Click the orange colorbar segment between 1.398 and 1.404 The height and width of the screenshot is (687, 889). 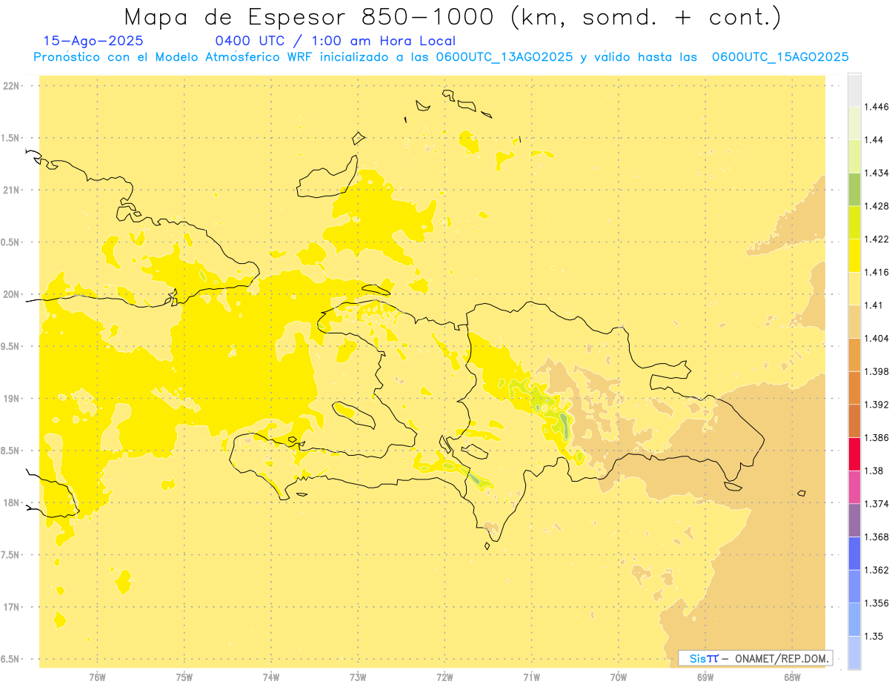pos(854,355)
